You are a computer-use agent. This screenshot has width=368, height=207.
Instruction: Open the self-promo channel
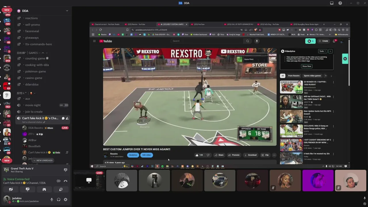(x=43, y=25)
